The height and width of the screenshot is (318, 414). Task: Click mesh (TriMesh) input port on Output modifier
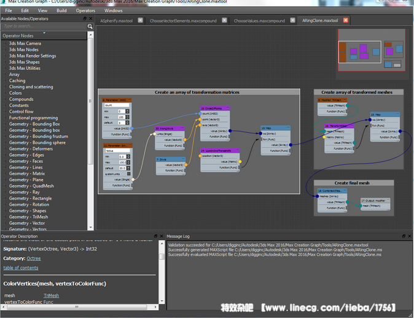(x=361, y=206)
